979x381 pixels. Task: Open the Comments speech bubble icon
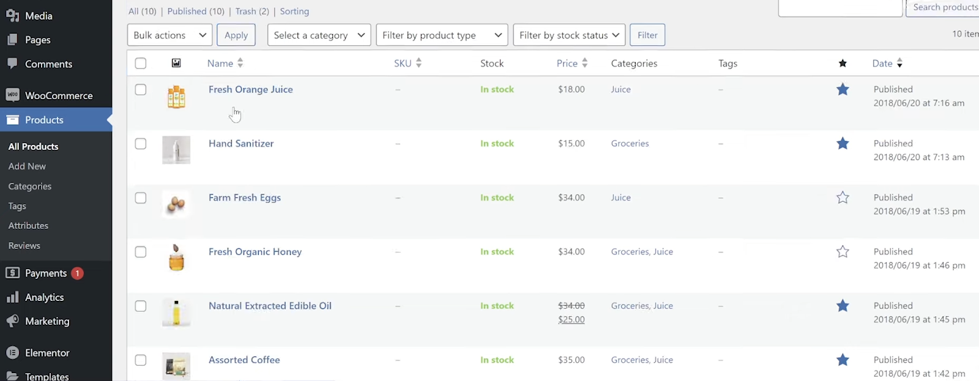click(12, 64)
